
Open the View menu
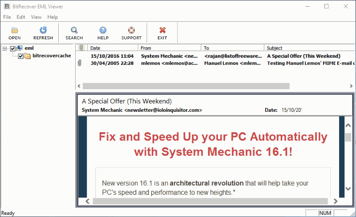tap(36, 17)
